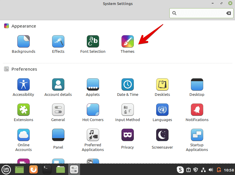The width and height of the screenshot is (235, 175).
Task: Open Skype tray icon
Action: (x=180, y=170)
